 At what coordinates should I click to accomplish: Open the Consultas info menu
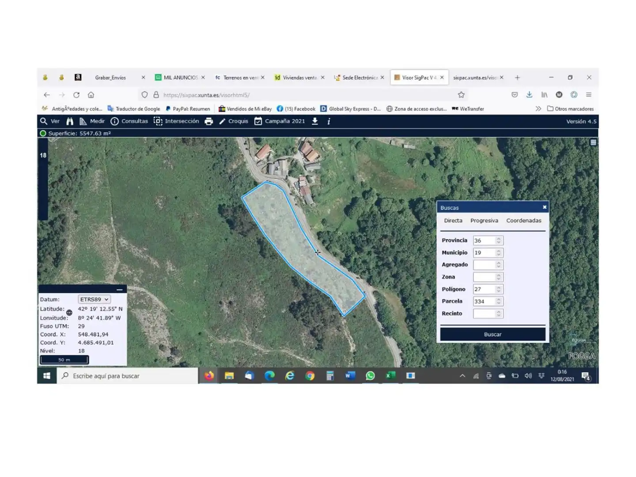click(129, 121)
